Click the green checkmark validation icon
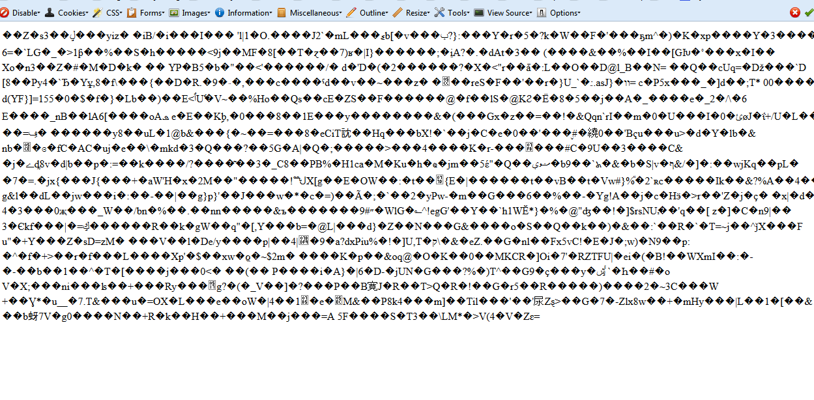Image resolution: width=814 pixels, height=400 pixels. tap(808, 12)
